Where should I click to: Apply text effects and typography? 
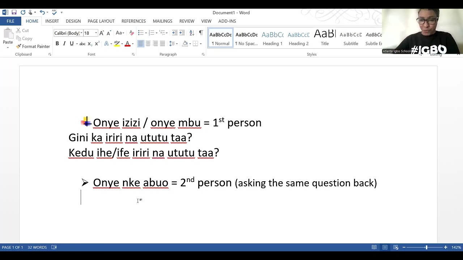coord(106,44)
